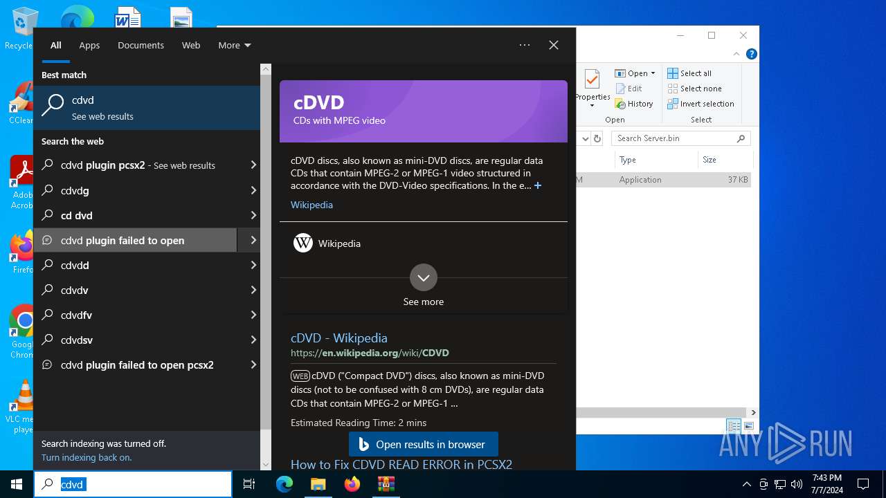Viewport: 886px width, 498px height.
Task: Expand cdvd plugin failed to open arrow
Action: 249,240
